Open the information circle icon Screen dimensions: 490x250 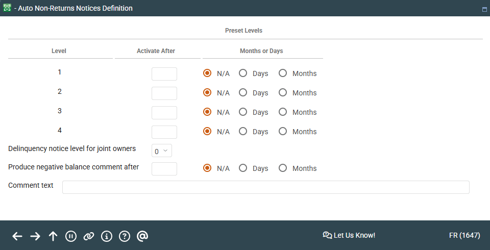(107, 236)
